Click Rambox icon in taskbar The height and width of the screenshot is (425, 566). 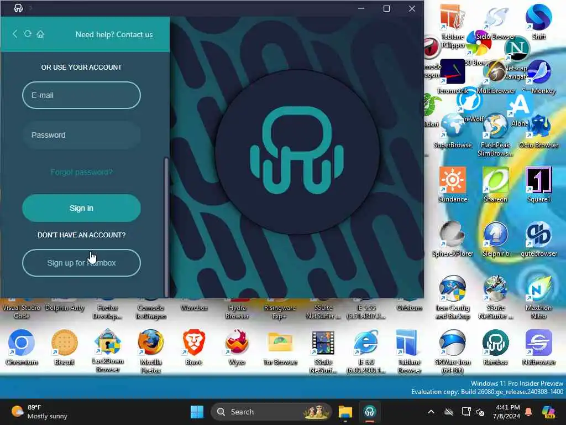(x=370, y=412)
